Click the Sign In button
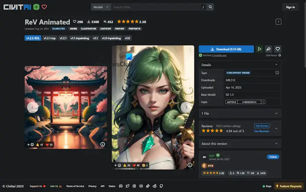This screenshot has width=306, height=192. (290, 7)
